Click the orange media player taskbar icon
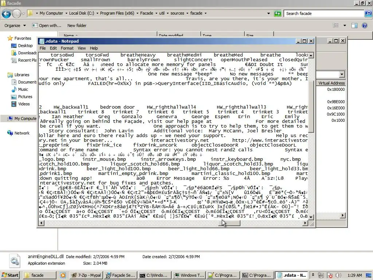The image size is (373, 280). (x=63, y=275)
